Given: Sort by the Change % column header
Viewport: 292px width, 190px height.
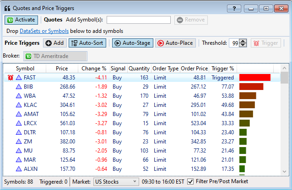Looking at the screenshot, I should click(x=94, y=69).
